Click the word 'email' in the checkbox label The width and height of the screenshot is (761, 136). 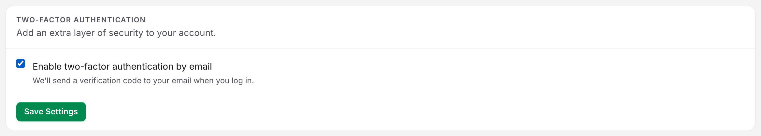coord(201,66)
